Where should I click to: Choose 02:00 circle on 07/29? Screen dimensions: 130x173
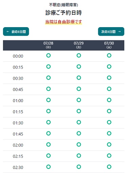[79, 145]
